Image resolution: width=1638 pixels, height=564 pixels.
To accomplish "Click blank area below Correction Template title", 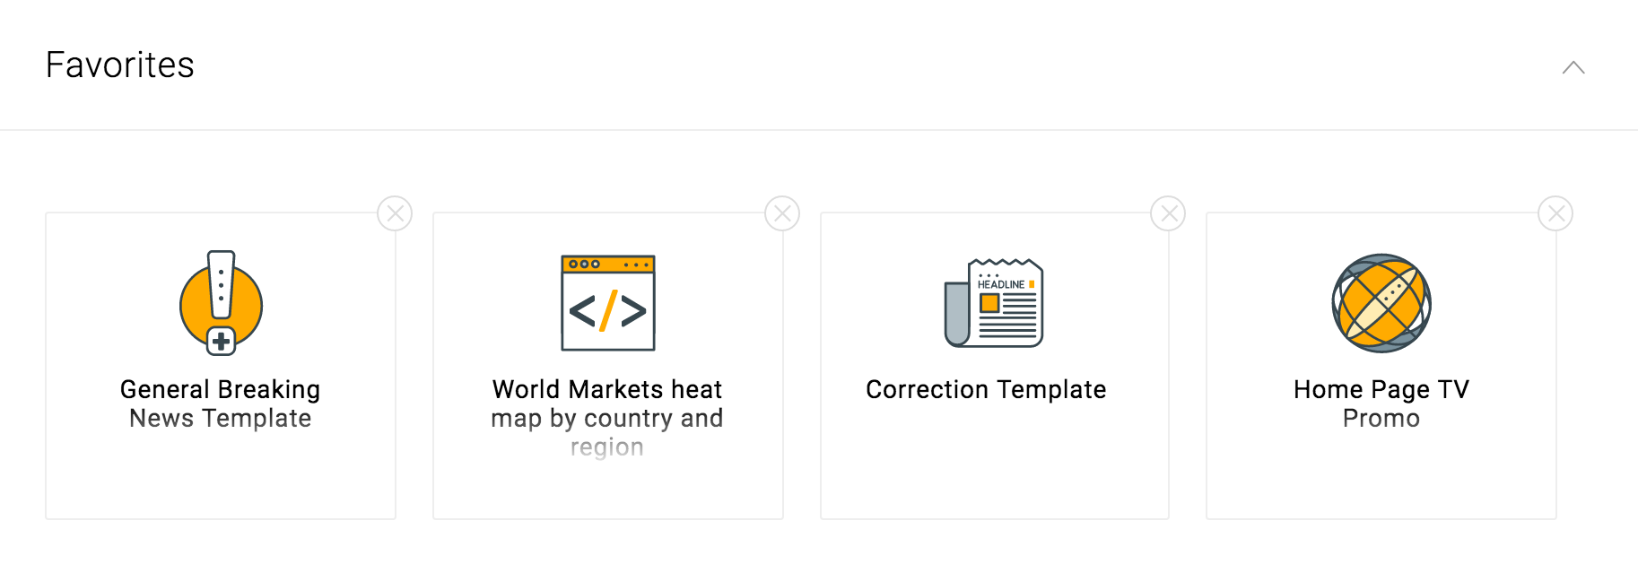I will [994, 466].
